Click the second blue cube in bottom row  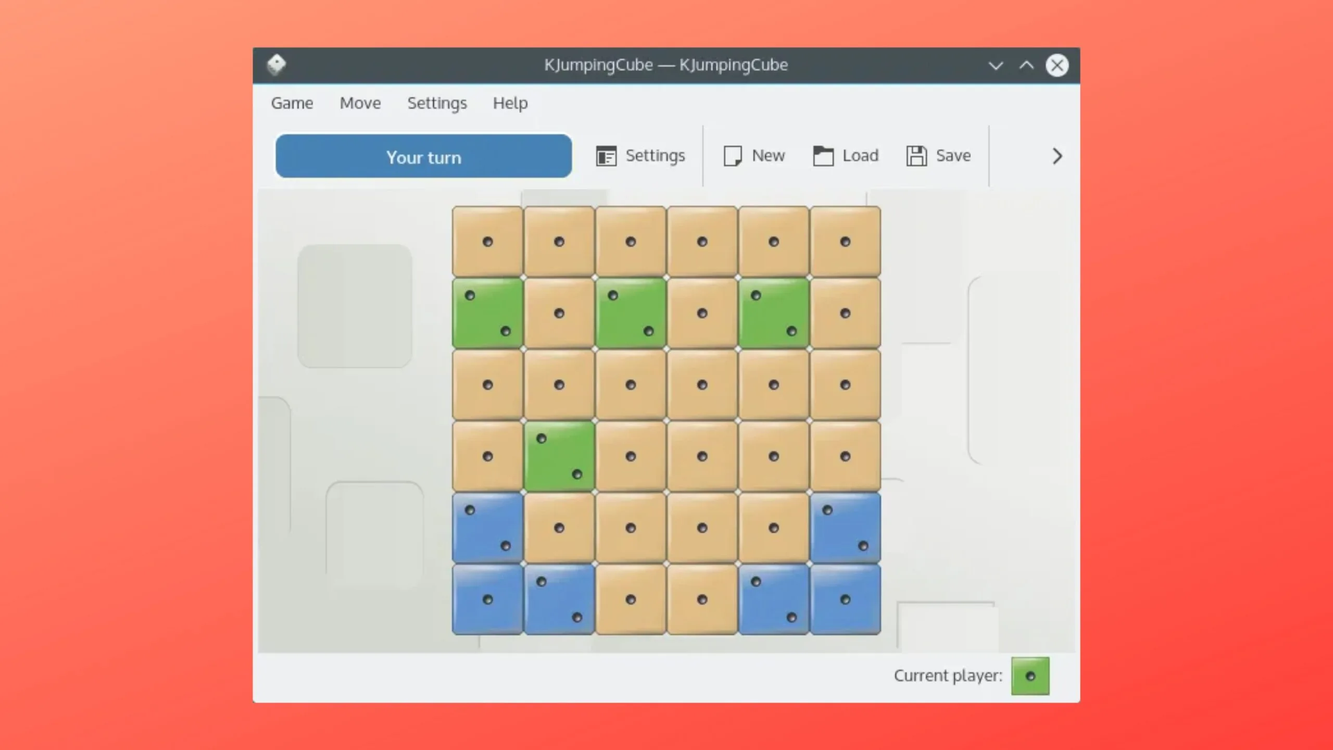pyautogui.click(x=559, y=599)
